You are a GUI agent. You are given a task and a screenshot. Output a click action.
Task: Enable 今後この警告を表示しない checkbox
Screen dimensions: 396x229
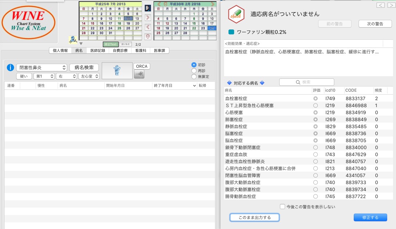282,207
